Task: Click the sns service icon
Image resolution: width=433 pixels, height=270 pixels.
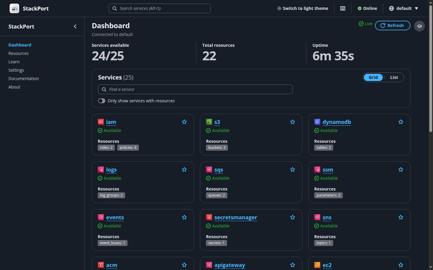Action: tap(317, 217)
